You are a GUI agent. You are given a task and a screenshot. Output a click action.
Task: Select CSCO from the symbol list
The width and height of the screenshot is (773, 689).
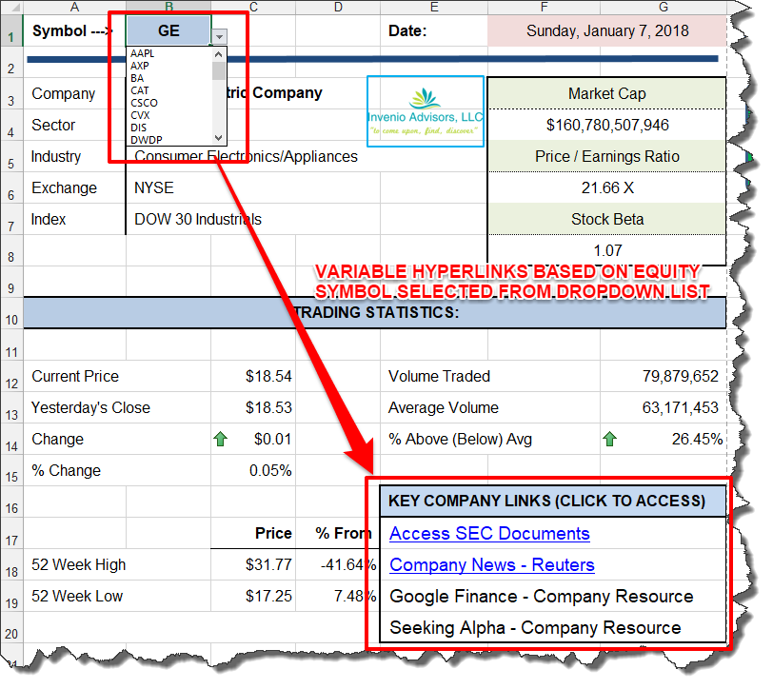[x=144, y=102]
